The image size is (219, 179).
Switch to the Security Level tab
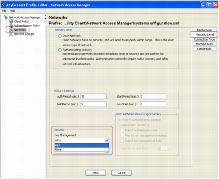click(205, 35)
